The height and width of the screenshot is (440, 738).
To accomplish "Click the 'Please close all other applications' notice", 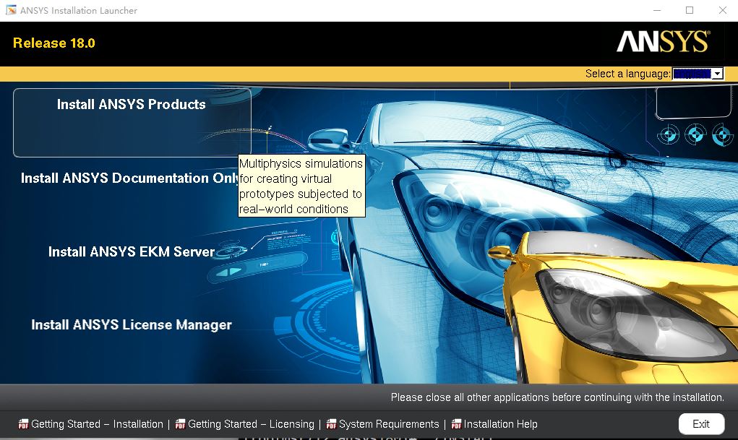I will coord(557,397).
